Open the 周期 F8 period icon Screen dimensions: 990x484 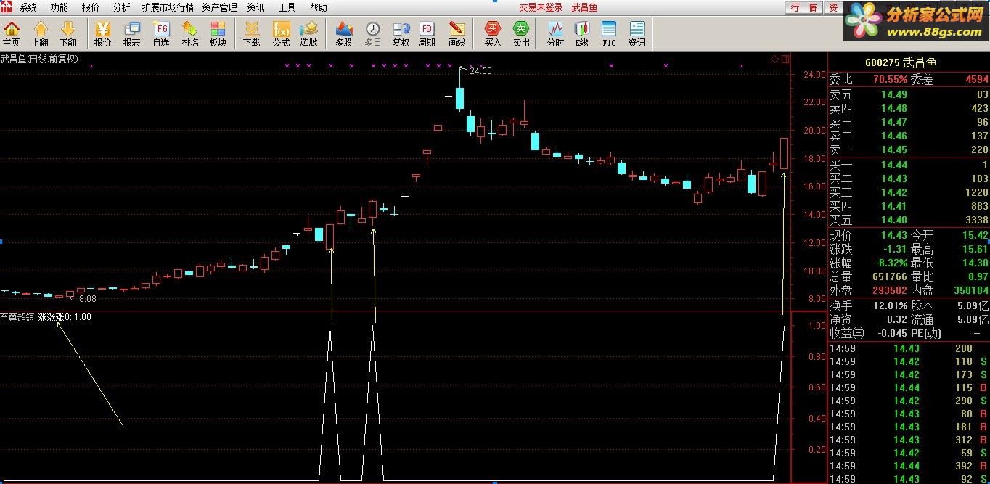(427, 34)
